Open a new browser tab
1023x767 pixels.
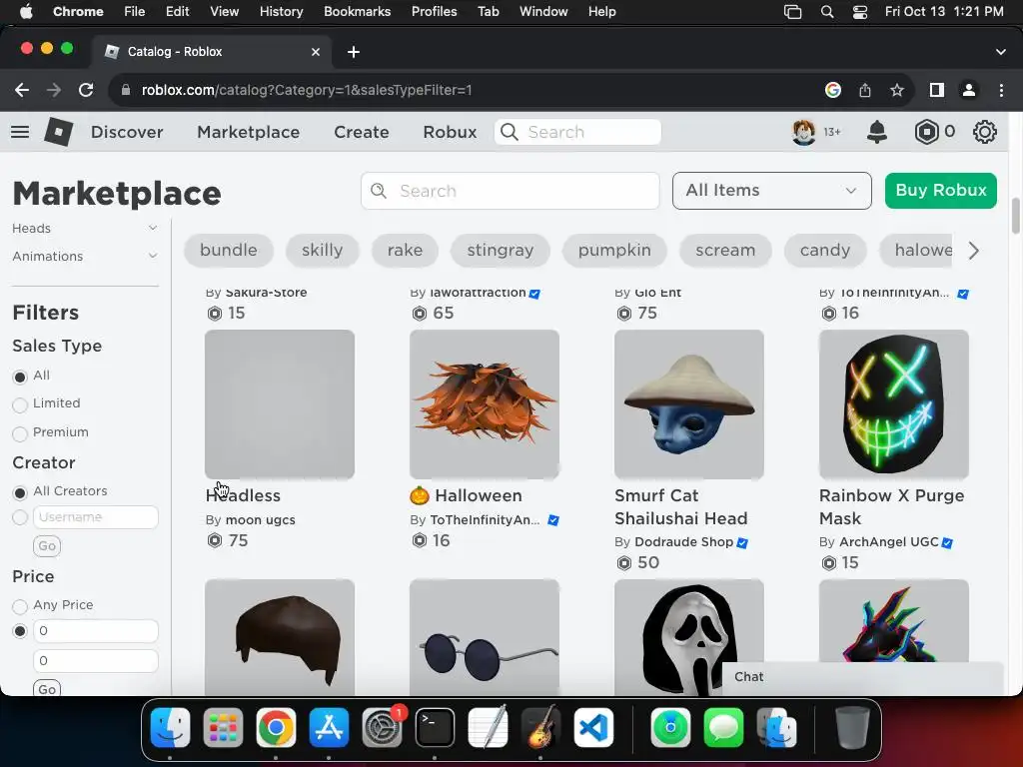click(354, 52)
